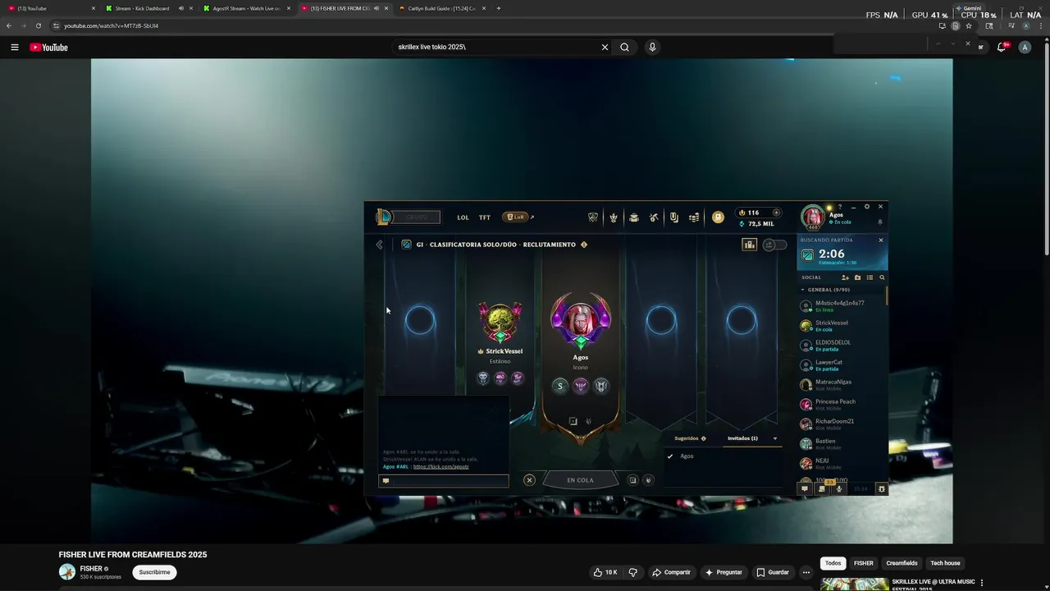Viewport: 1050px width, 591px height.
Task: Like the video with 10 K
Action: tap(605, 572)
